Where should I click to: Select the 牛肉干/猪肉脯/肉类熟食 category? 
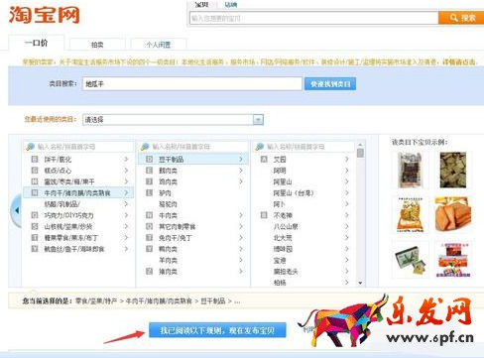[x=77, y=192]
